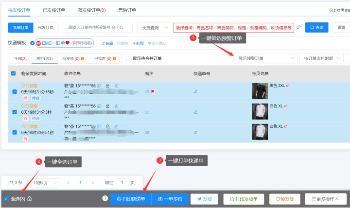This screenshot has height=208, width=350.
Task: Click the 拆 tag in the 31分15秒 row
Action: (x=25, y=98)
